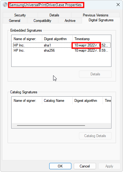Switch to the General tab
123x172 pixels.
coord(15,21)
